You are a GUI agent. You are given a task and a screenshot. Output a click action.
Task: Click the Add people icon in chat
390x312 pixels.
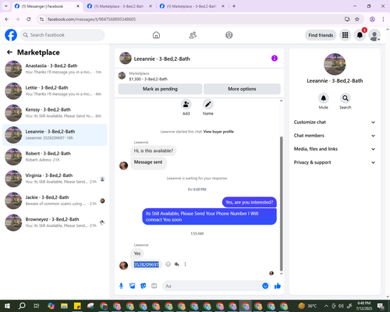pos(186,105)
